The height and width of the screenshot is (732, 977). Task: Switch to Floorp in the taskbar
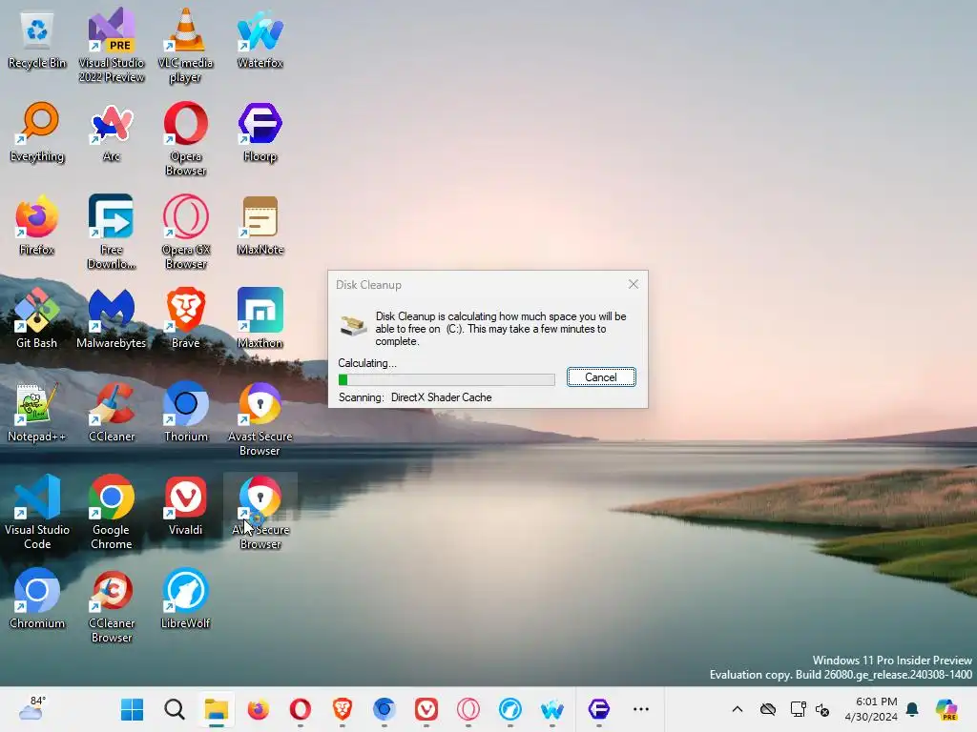coord(599,709)
